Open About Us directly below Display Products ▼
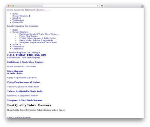 pos(17,18)
